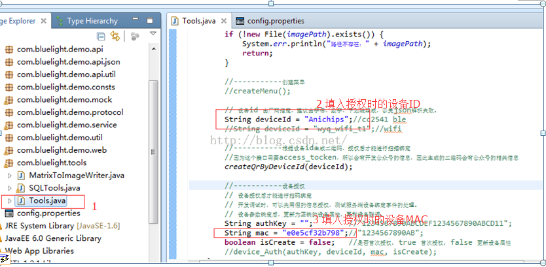
Task: Expand MatrixToImageWriter.java tree node
Action: pyautogui.click(x=10, y=176)
